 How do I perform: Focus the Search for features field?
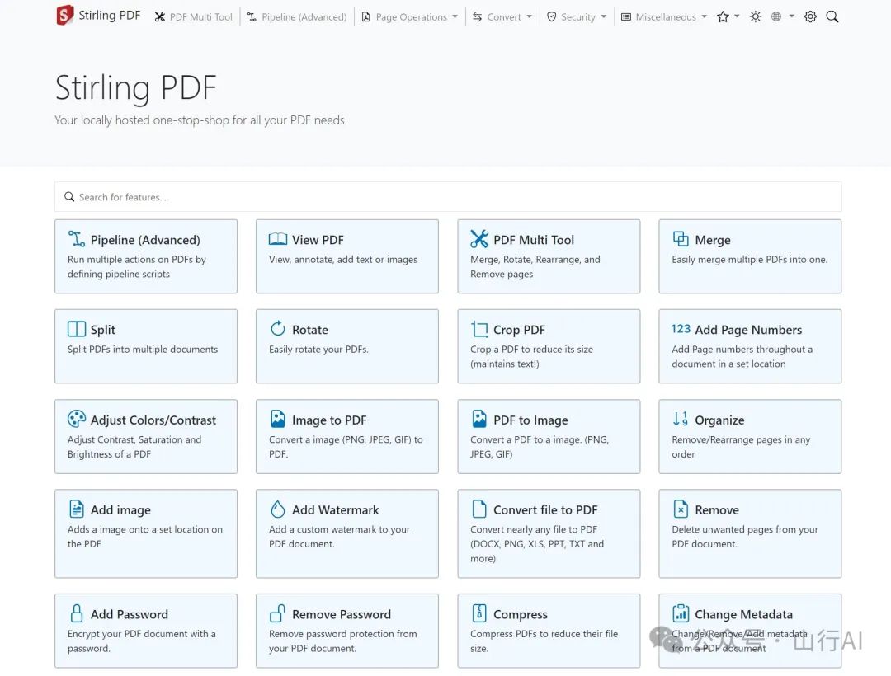(448, 197)
